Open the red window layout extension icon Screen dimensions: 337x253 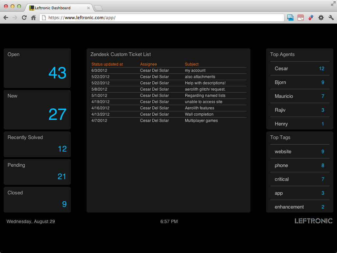pyautogui.click(x=300, y=18)
